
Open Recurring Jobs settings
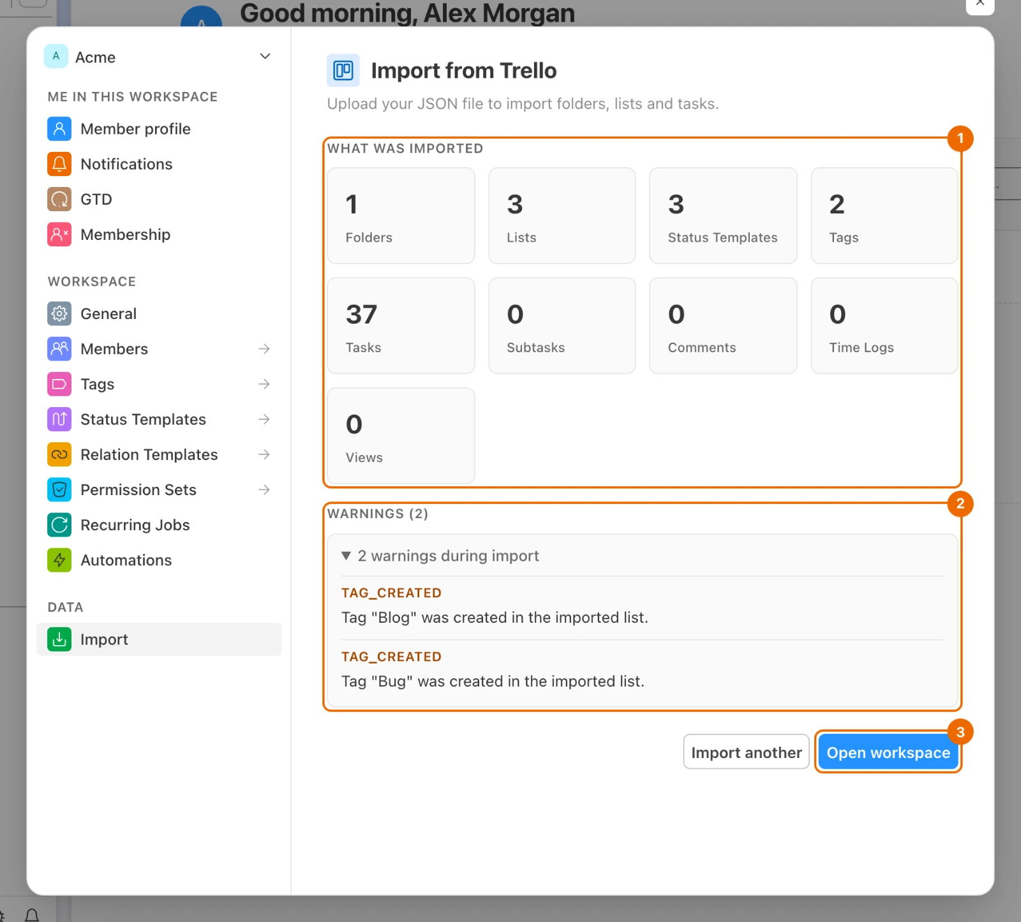(159, 524)
